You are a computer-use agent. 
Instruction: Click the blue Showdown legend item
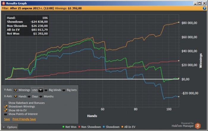pos(111,127)
